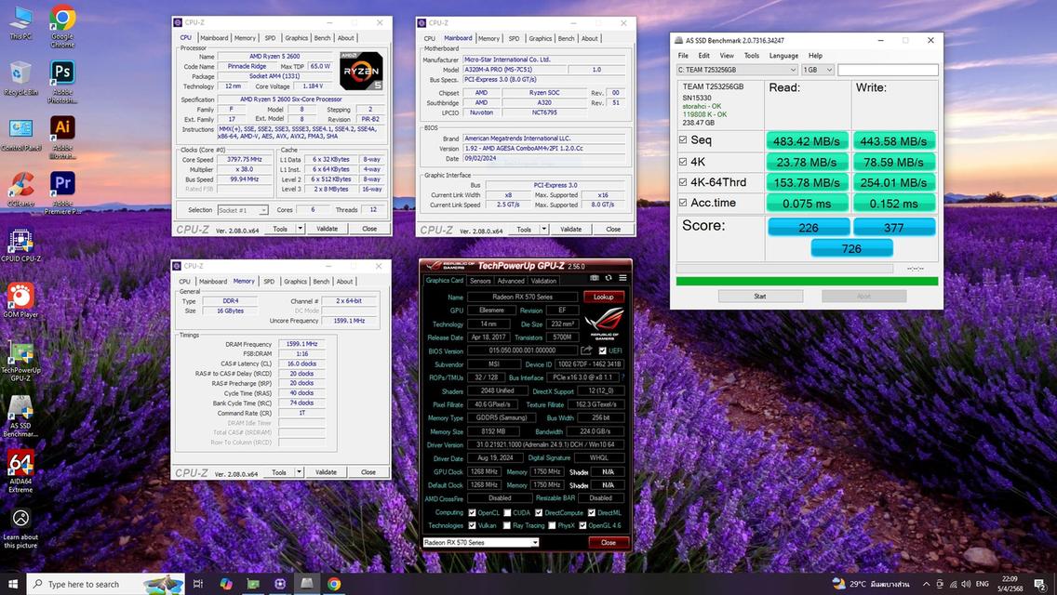Toggle the Vulkan checkbox in GPU-Z
The width and height of the screenshot is (1057, 595).
click(x=472, y=525)
